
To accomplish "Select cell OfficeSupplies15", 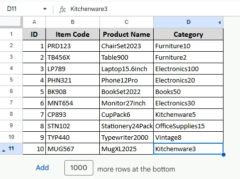I will pos(189,126).
